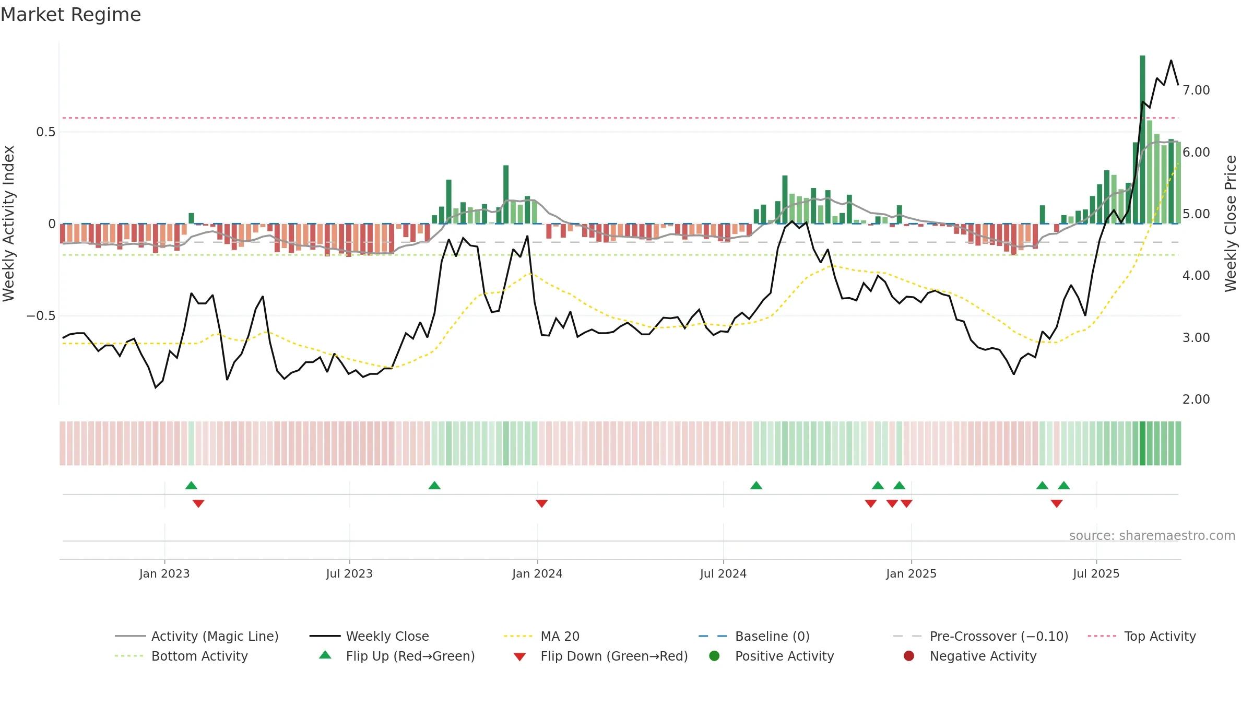Click the green flip-up marker in August 2024
The height and width of the screenshot is (705, 1253).
pos(756,485)
